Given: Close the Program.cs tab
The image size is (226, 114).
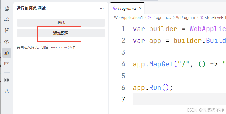Looking at the screenshot, I should (x=140, y=8).
